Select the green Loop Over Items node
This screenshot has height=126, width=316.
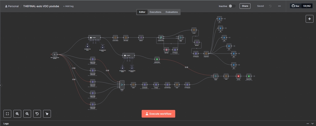click(x=161, y=38)
